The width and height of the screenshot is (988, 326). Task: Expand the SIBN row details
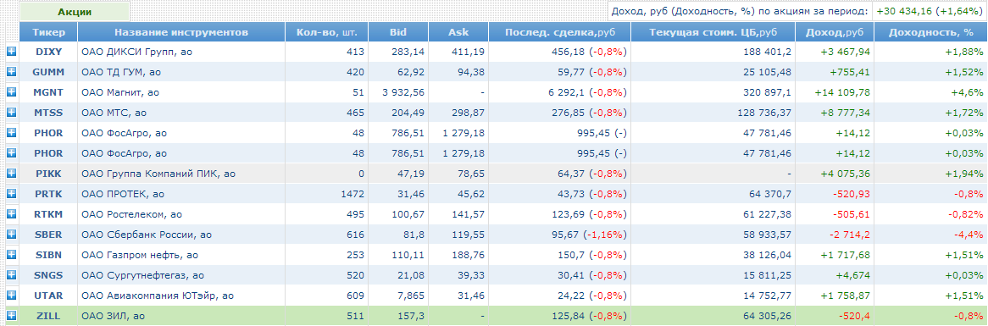(11, 254)
